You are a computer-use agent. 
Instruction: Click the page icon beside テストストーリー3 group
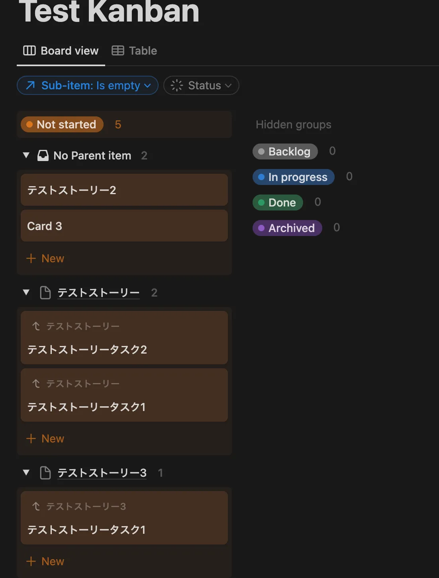[x=45, y=473]
